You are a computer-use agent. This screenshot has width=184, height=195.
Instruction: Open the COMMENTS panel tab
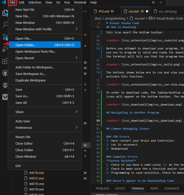[x=171, y=188]
